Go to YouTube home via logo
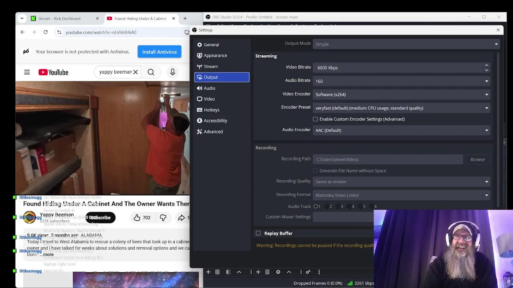The width and height of the screenshot is (513, 288). 53,72
